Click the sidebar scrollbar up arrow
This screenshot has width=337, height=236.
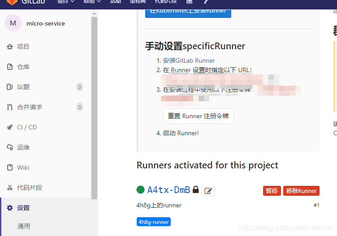click(x=94, y=13)
